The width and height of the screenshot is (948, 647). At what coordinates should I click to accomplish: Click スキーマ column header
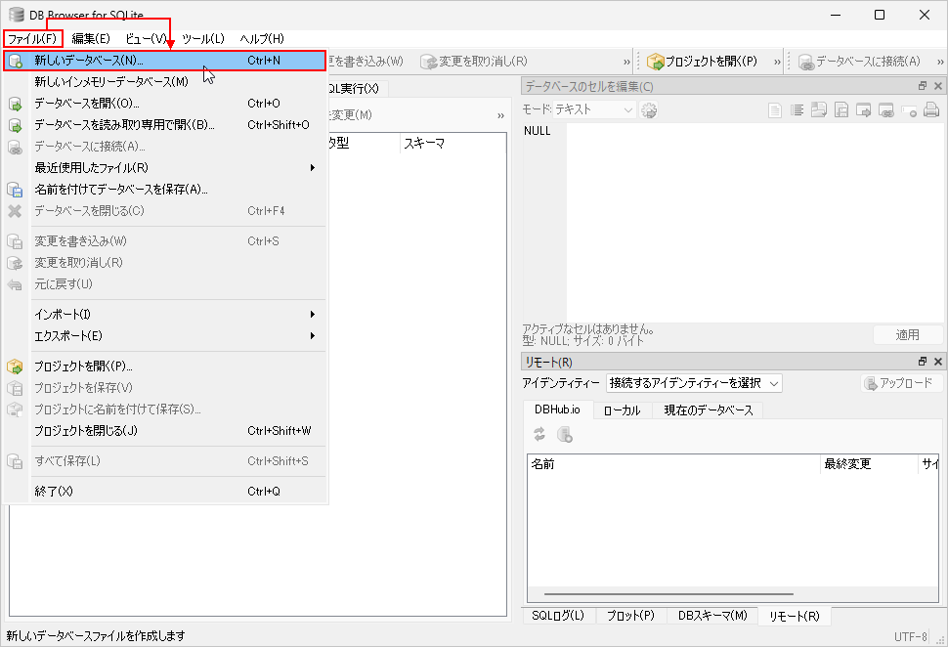click(452, 144)
